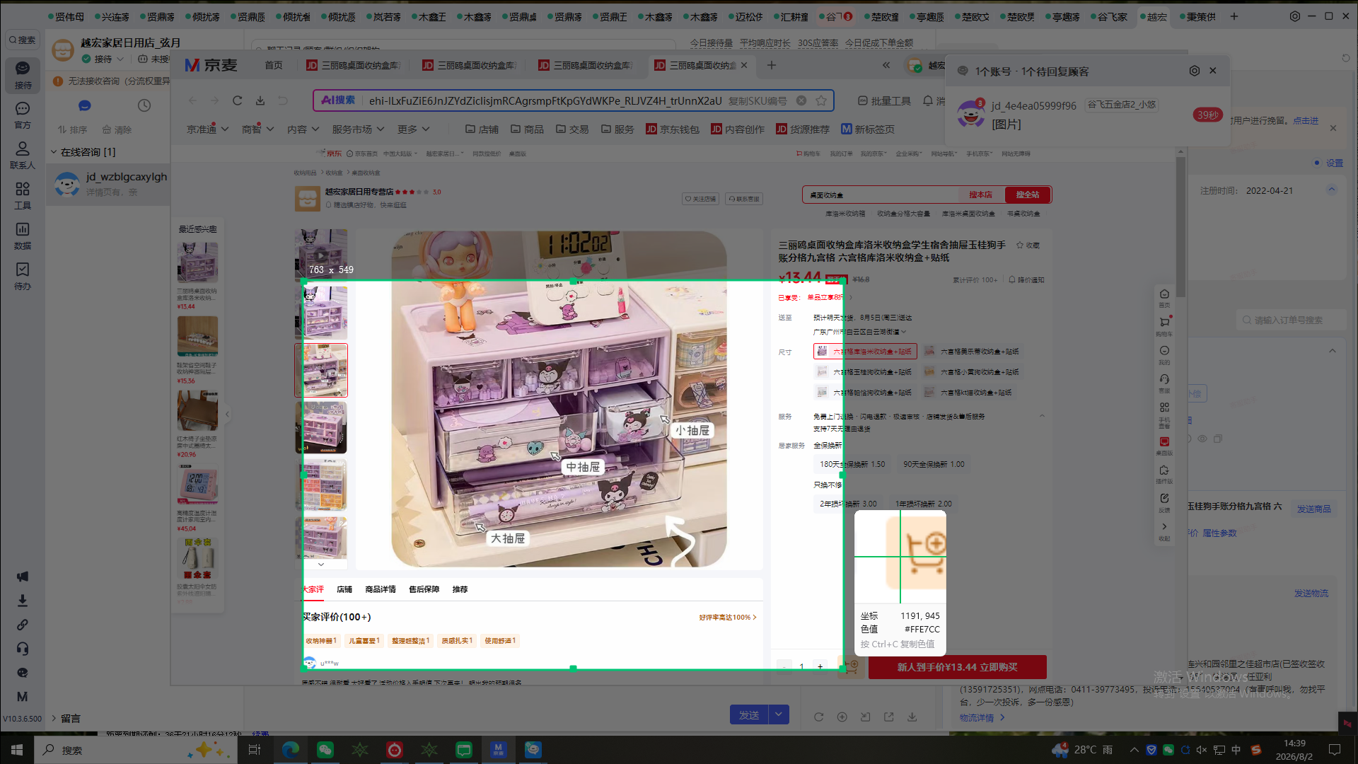Click 客服 headset icon in floating side bar
The height and width of the screenshot is (764, 1358).
click(x=1164, y=383)
